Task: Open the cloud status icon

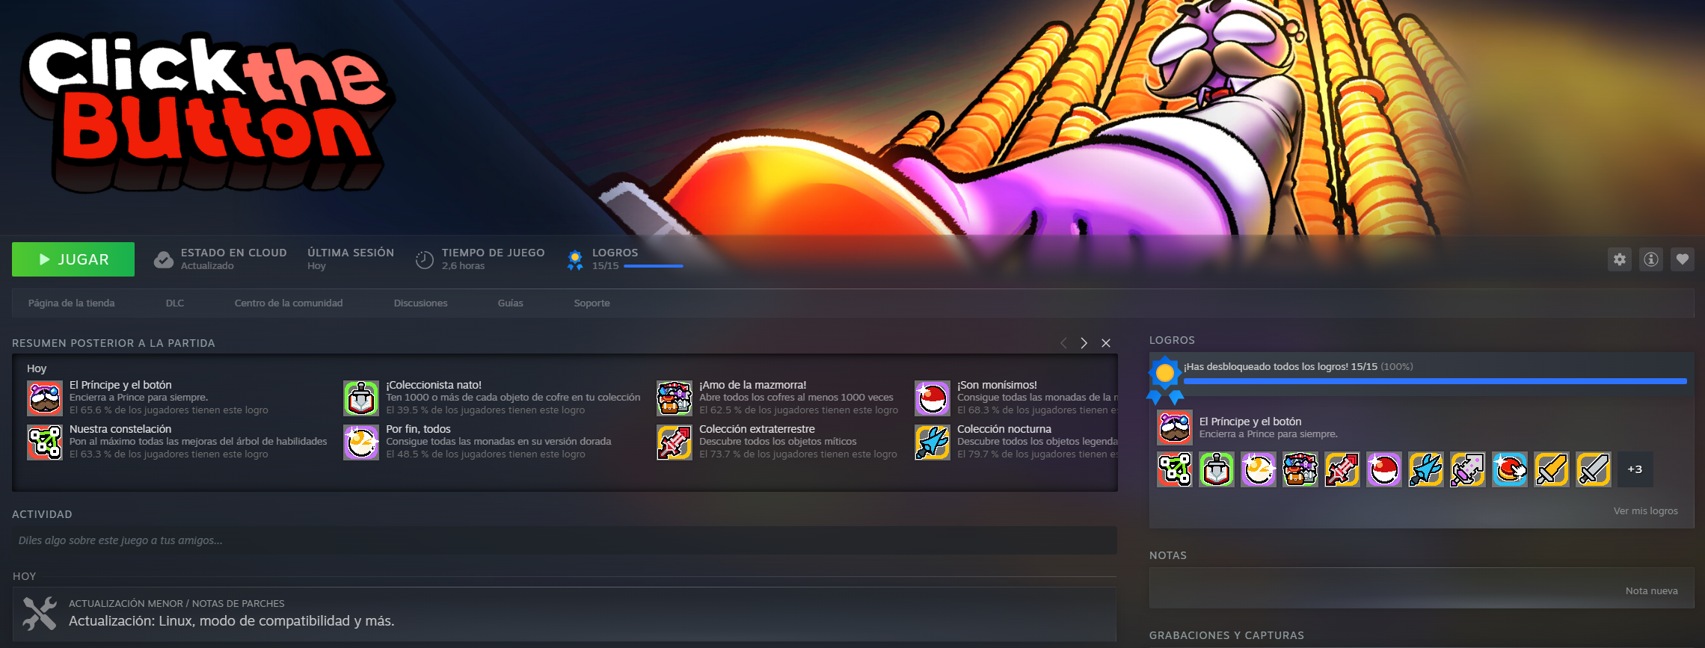Action: click(164, 259)
